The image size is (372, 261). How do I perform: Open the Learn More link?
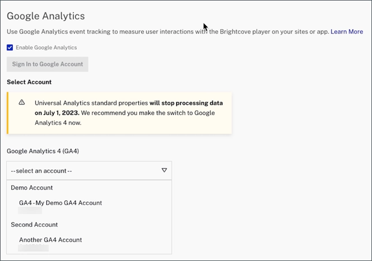[x=347, y=32]
